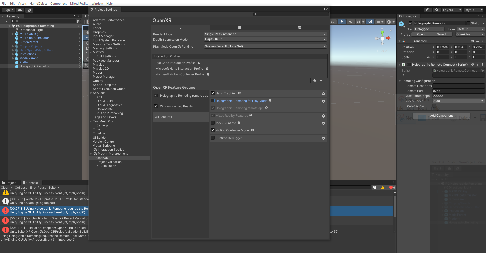Viewport: 486px width, 253px height.
Task: Add an interaction profile with plus button
Action: (x=315, y=80)
